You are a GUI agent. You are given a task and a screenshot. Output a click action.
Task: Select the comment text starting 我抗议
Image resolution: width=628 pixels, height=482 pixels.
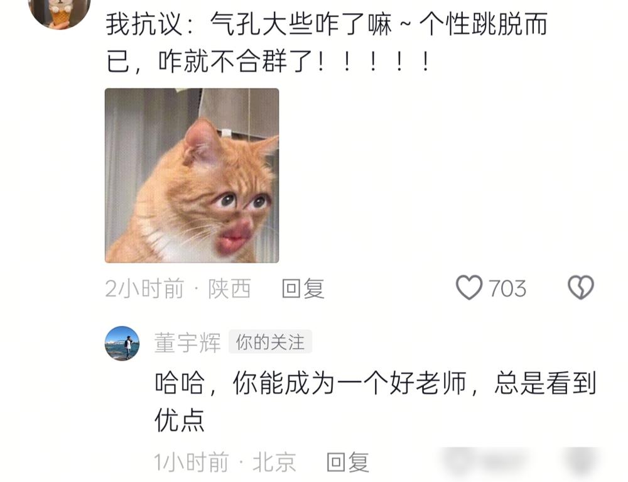[x=327, y=43]
